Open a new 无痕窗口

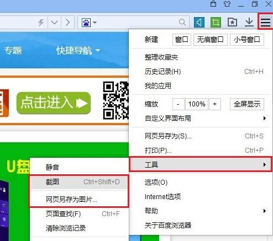coord(211,40)
